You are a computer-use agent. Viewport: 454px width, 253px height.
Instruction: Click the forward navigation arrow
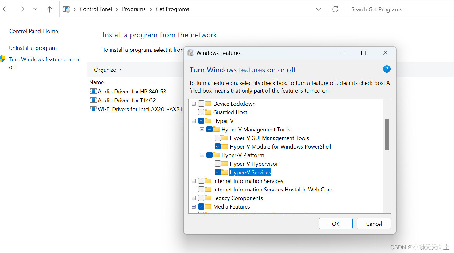[x=21, y=9]
